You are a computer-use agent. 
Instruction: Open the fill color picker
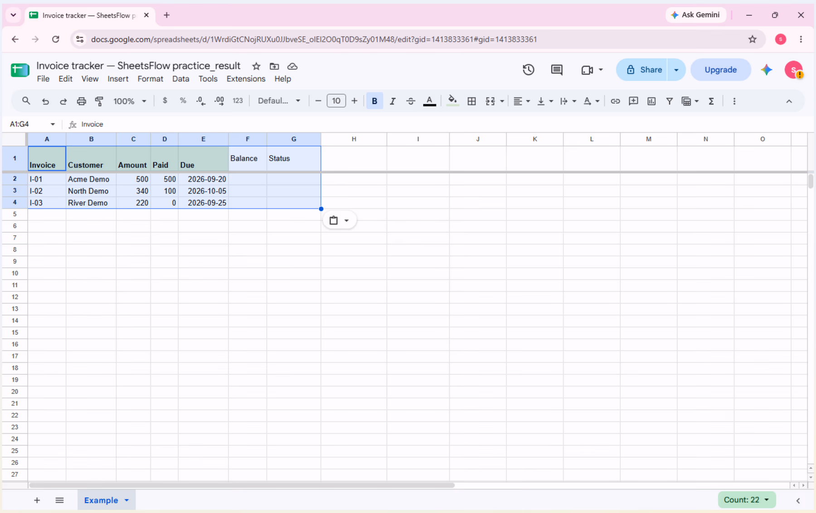(x=452, y=101)
